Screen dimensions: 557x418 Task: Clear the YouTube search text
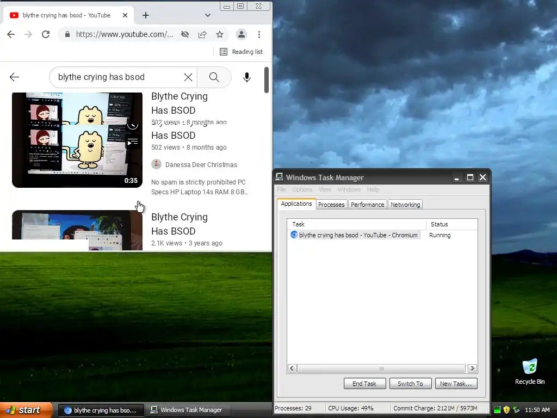188,77
